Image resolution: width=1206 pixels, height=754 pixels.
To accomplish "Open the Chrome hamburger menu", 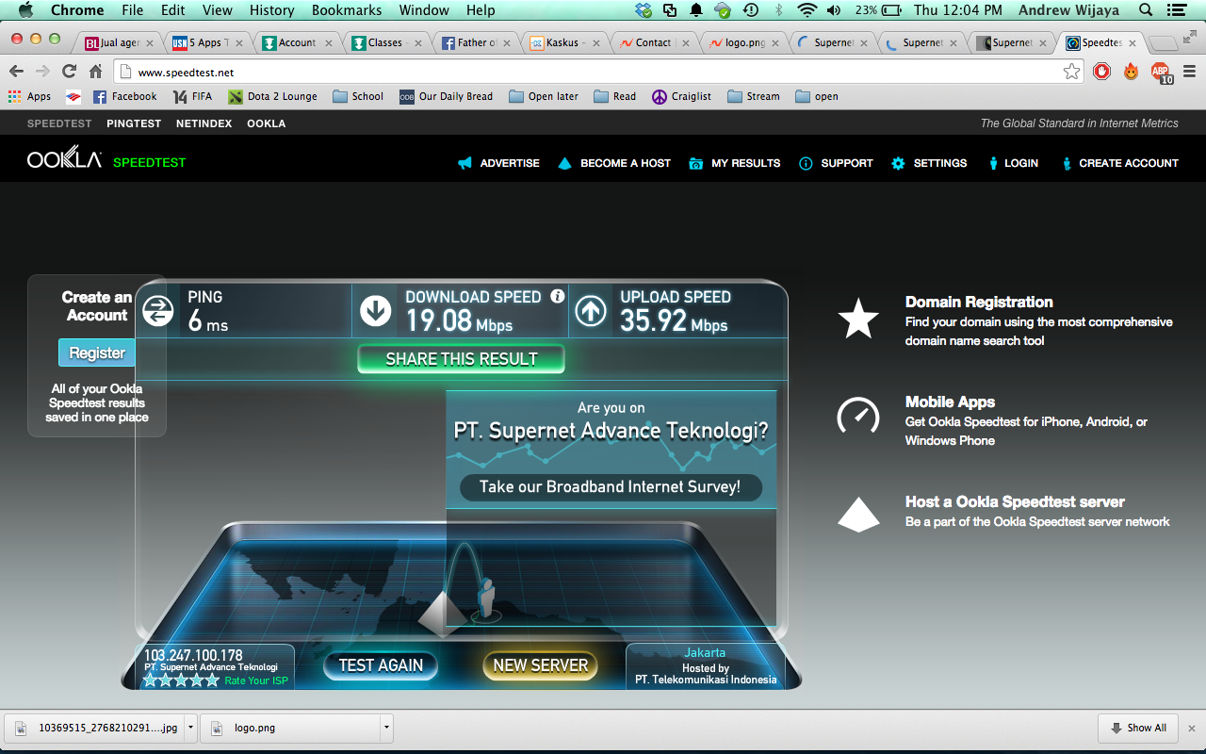I will (x=1189, y=72).
